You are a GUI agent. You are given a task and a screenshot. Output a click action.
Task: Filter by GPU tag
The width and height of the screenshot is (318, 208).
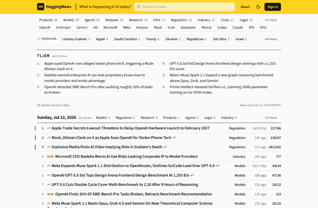263,27
